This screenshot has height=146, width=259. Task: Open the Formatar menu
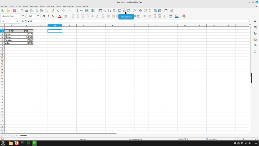tap(34, 6)
